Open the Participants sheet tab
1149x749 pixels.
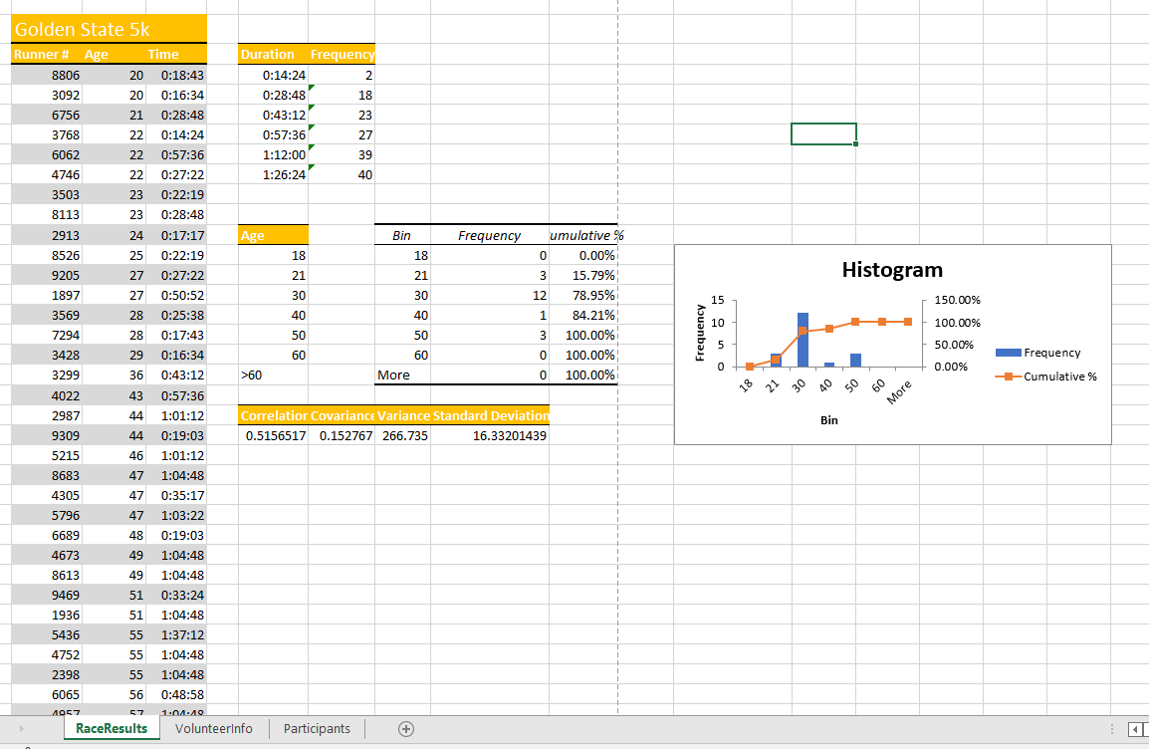point(316,728)
